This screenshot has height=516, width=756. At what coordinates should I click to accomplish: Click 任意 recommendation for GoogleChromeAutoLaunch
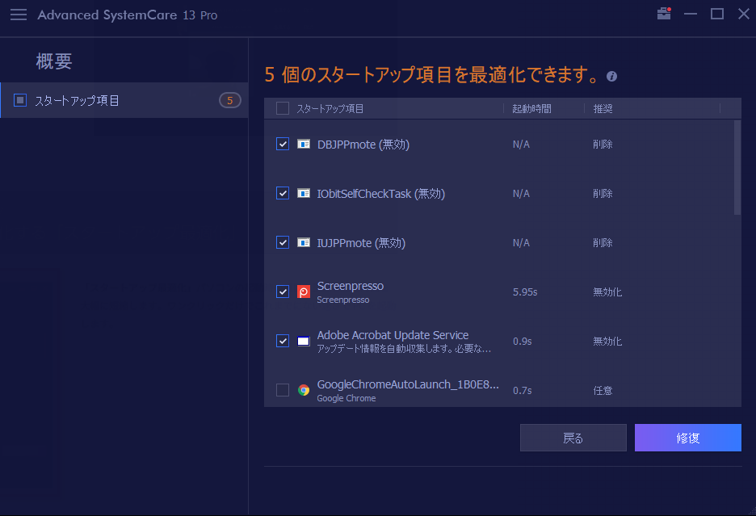coord(603,390)
